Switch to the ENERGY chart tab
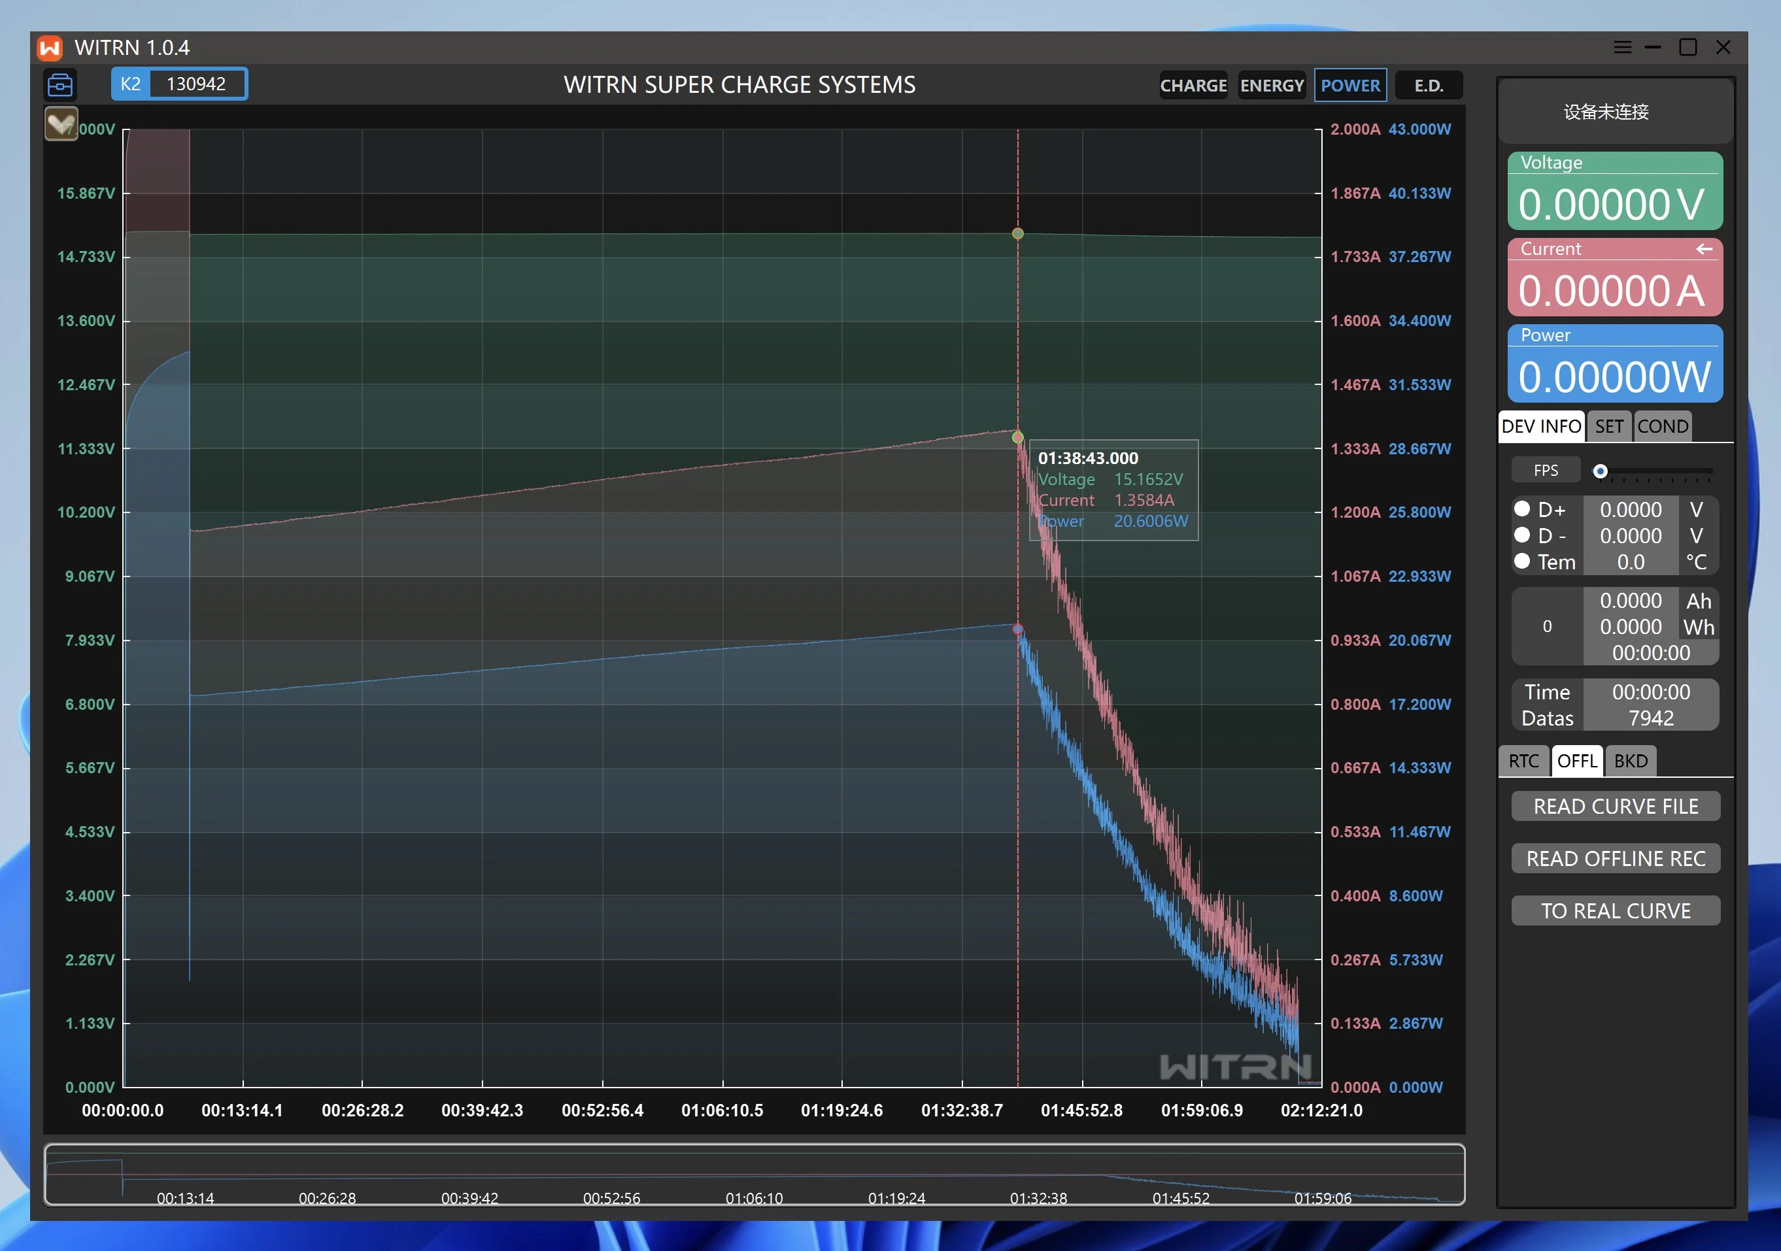The height and width of the screenshot is (1251, 1781). point(1272,86)
